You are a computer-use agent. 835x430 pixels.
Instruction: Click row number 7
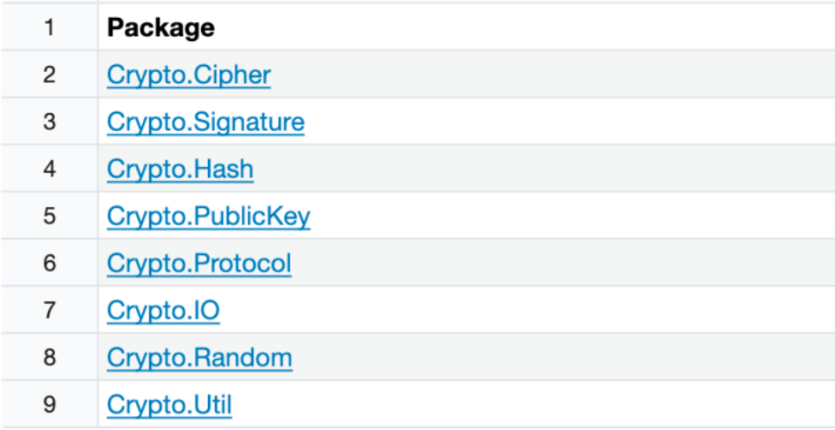49,309
